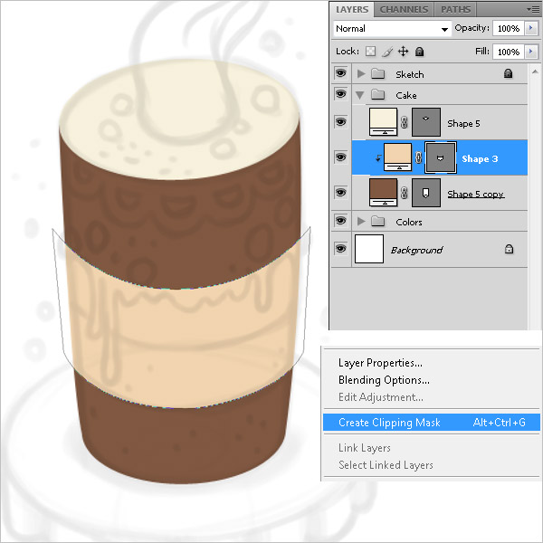Image resolution: width=543 pixels, height=543 pixels.
Task: Choose Blending Options from context menu
Action: [x=384, y=380]
